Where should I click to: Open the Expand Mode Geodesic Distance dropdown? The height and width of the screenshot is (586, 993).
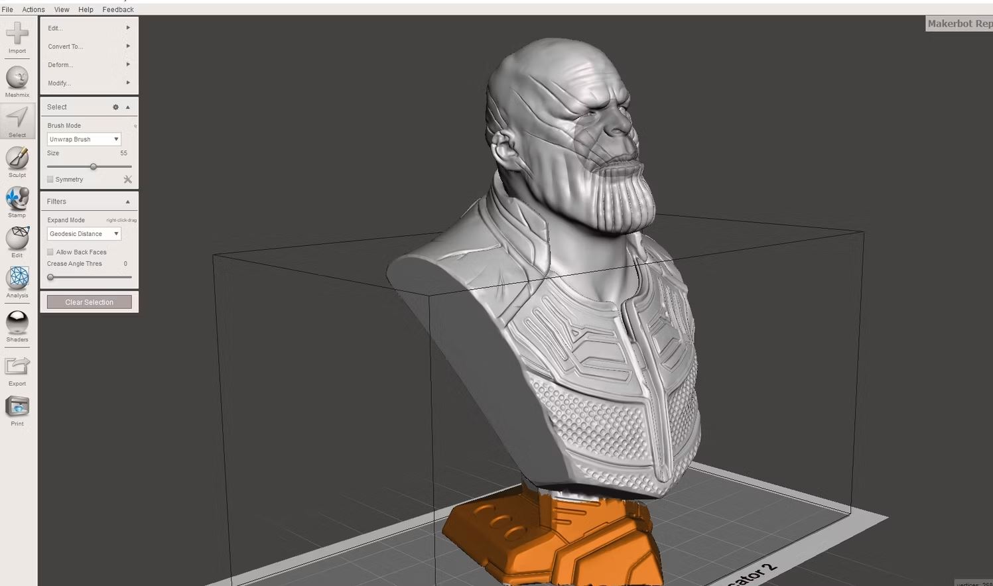pos(84,233)
